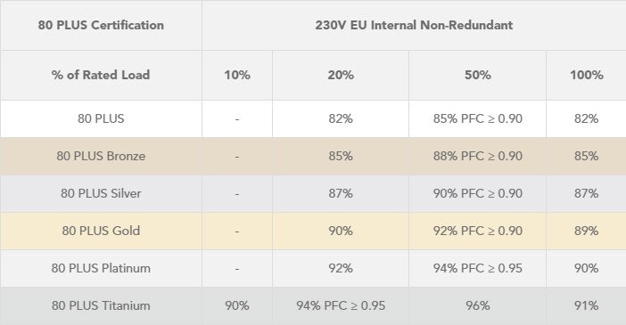Click the 80 PLUS row label
The height and width of the screenshot is (325, 626).
[101, 118]
